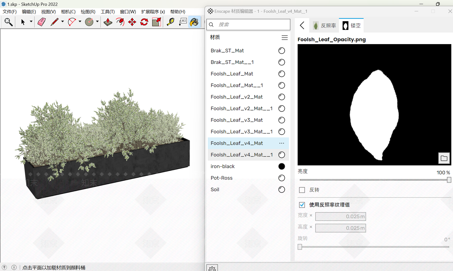The height and width of the screenshot is (271, 453).
Task: Choose the red Pencil Line tool
Action: click(54, 22)
